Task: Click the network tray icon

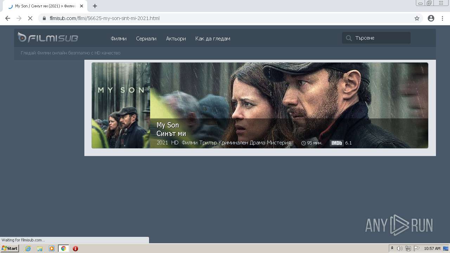Action: [408, 248]
